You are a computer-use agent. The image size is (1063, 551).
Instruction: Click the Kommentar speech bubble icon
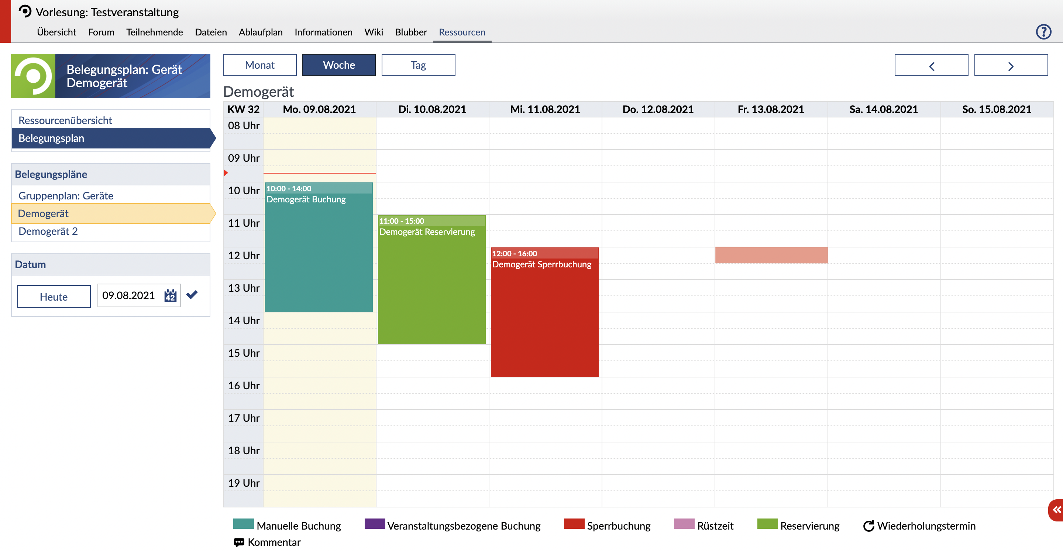click(239, 542)
